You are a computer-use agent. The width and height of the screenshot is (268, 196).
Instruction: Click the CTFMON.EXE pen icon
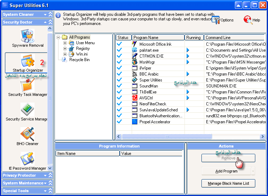135,56
